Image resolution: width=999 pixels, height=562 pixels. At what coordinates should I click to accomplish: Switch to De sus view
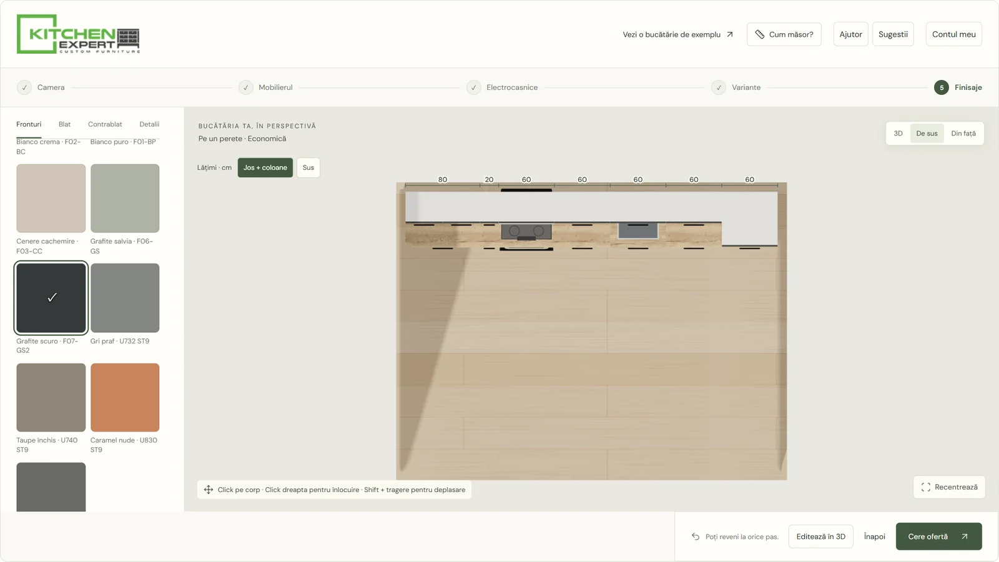click(927, 134)
